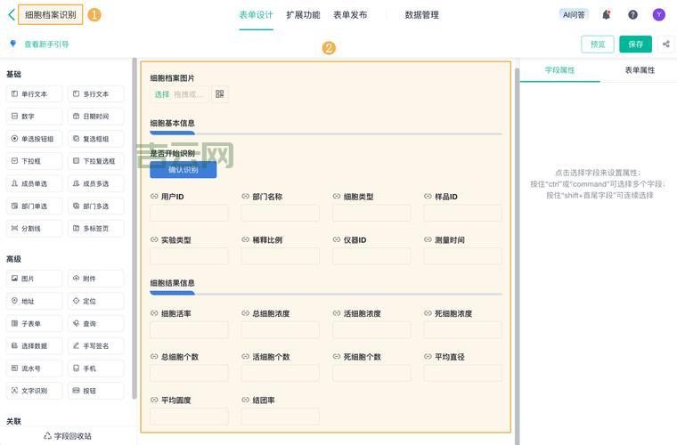Open the 查看新手引导 link
The width and height of the screenshot is (677, 445).
point(46,44)
